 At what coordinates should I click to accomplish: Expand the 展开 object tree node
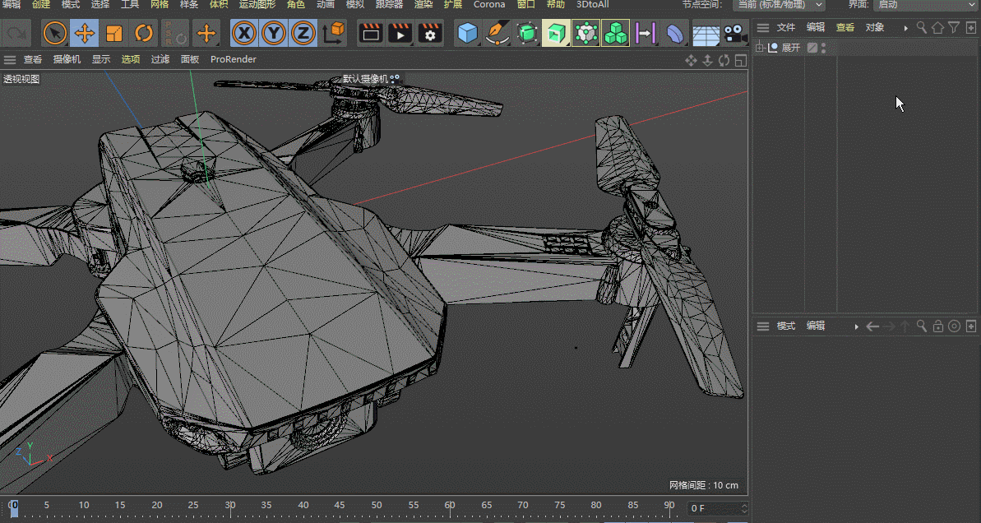(760, 48)
